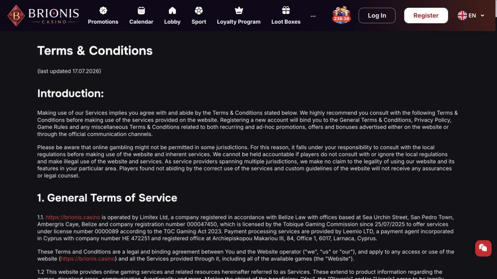Follow the brionis.casino link in section 1.1
This screenshot has width=497, height=279.
[x=73, y=217]
